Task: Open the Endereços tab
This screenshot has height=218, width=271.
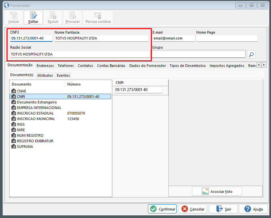Action: pyautogui.click(x=45, y=66)
